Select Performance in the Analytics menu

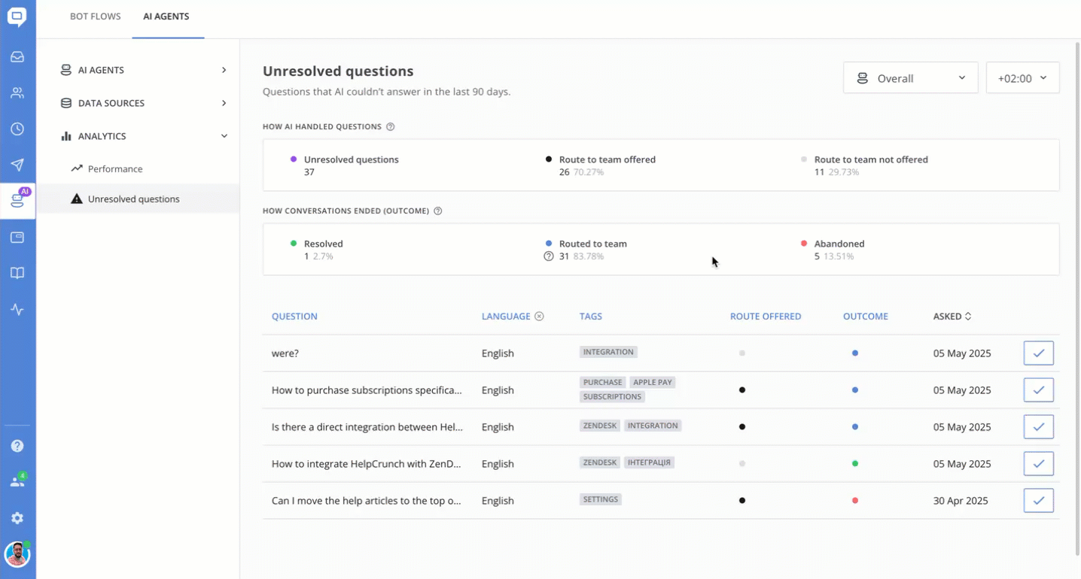(x=115, y=169)
